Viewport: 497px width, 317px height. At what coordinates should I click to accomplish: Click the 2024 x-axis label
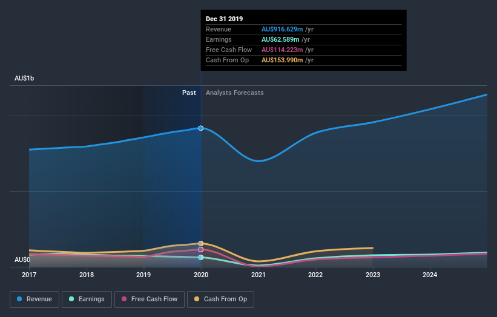(x=430, y=275)
